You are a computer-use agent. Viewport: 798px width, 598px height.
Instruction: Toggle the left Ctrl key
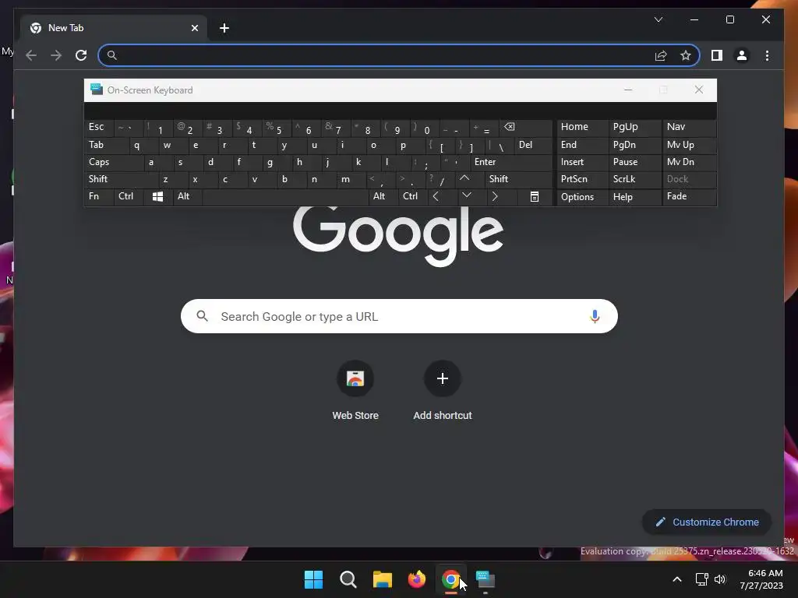click(x=129, y=196)
